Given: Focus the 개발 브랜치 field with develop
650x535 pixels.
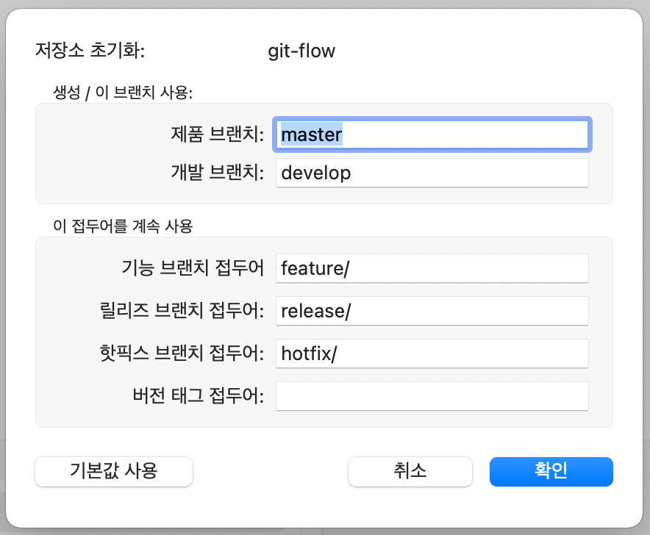Looking at the screenshot, I should pyautogui.click(x=432, y=173).
